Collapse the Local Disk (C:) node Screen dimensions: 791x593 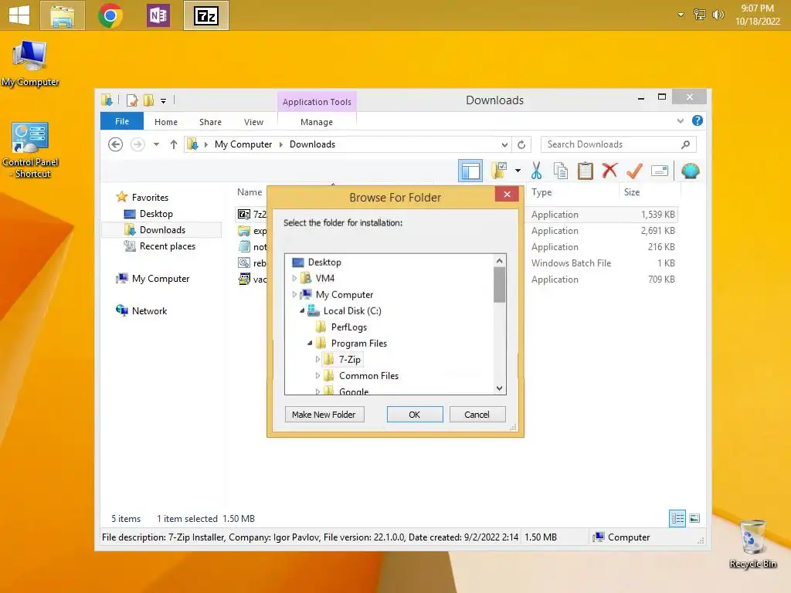[302, 310]
